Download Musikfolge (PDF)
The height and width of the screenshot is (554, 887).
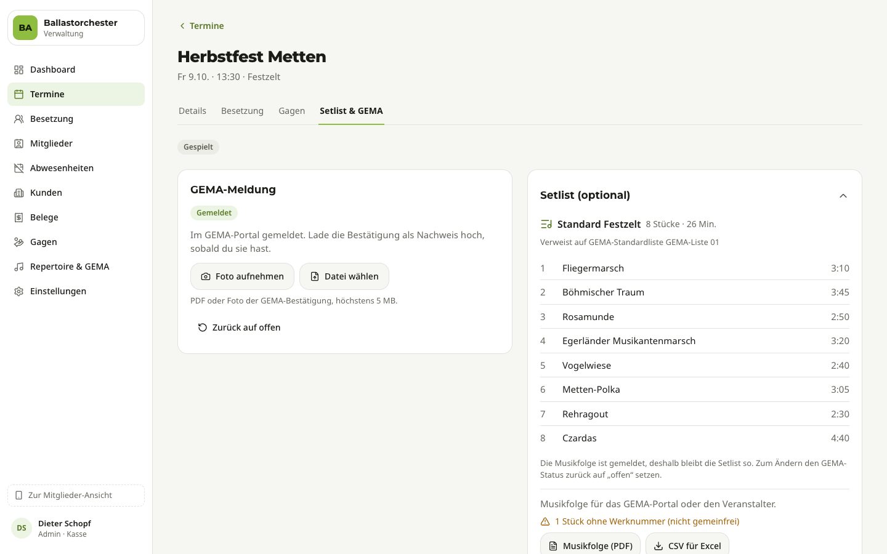pyautogui.click(x=591, y=545)
